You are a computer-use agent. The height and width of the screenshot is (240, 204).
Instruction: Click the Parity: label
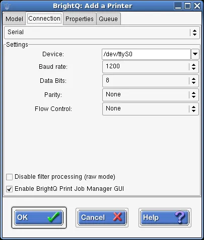click(x=53, y=95)
